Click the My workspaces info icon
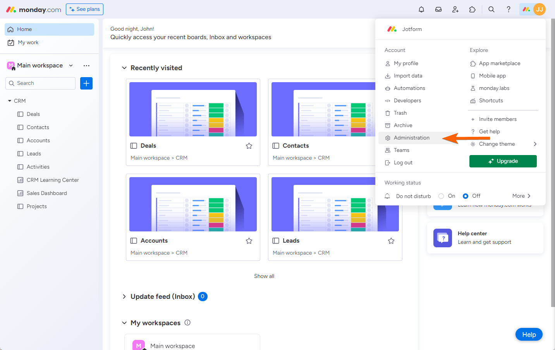 click(187, 322)
